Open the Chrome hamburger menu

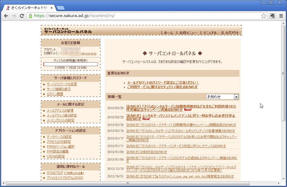point(281,16)
